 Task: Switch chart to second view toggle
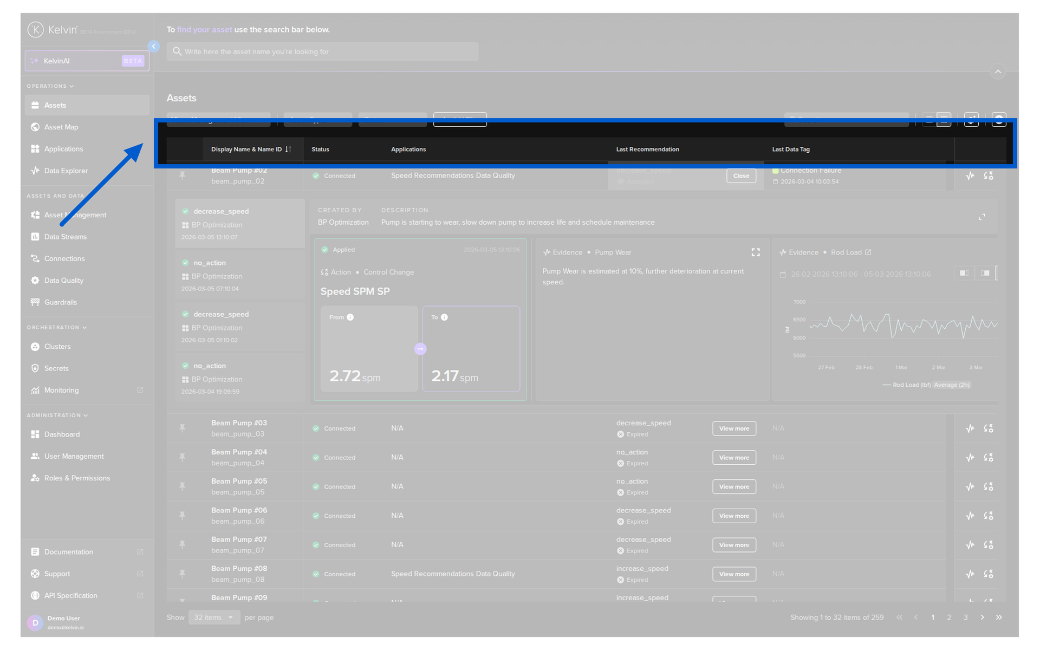click(x=985, y=274)
